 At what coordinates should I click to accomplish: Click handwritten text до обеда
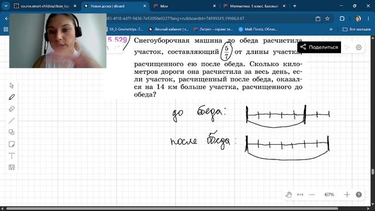(199, 114)
